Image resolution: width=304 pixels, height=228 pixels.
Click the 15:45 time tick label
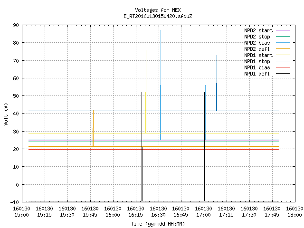coord(90,215)
